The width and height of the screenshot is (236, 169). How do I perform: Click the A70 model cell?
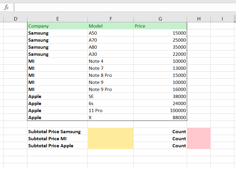(110, 40)
